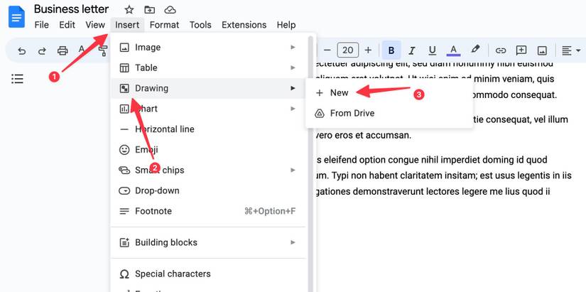586x292 pixels.
Task: Click New in the Drawing submenu
Action: [x=389, y=93]
